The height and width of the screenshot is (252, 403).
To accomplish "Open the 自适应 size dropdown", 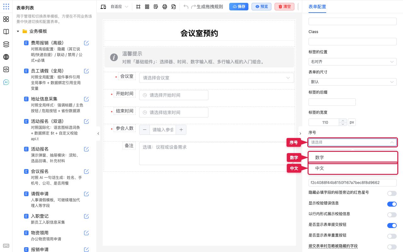I will (x=119, y=7).
